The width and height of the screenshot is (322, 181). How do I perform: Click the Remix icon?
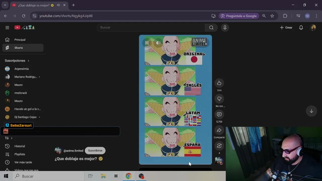coord(219,146)
